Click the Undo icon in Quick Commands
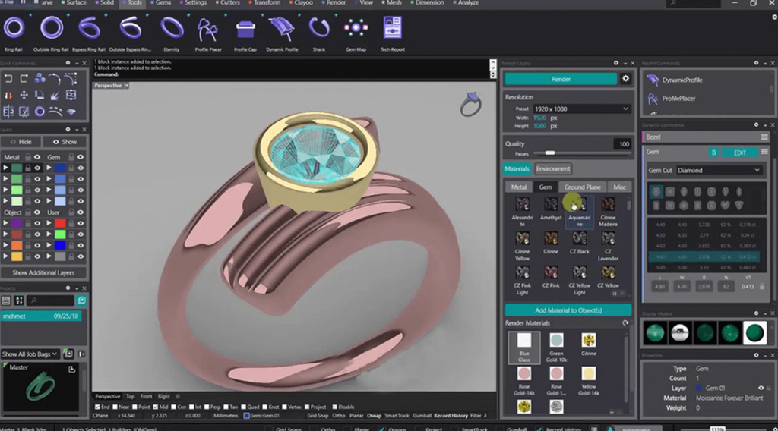Screen dimensions: 778x431 click(8, 79)
